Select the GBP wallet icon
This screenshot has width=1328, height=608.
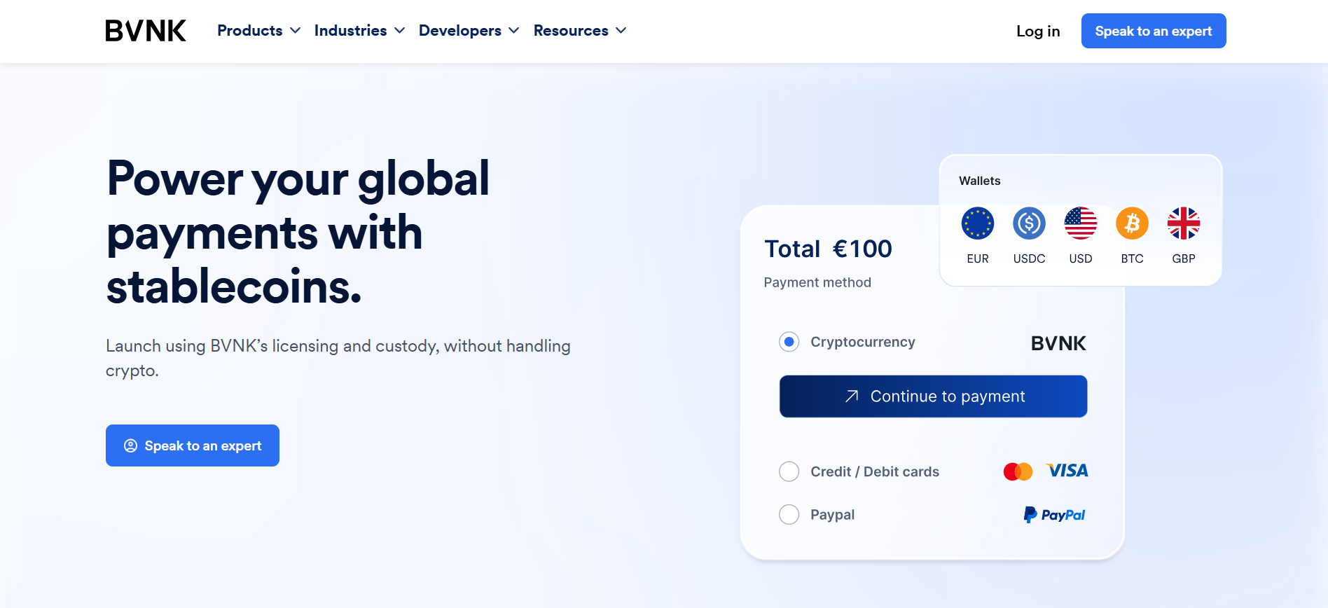click(1184, 223)
